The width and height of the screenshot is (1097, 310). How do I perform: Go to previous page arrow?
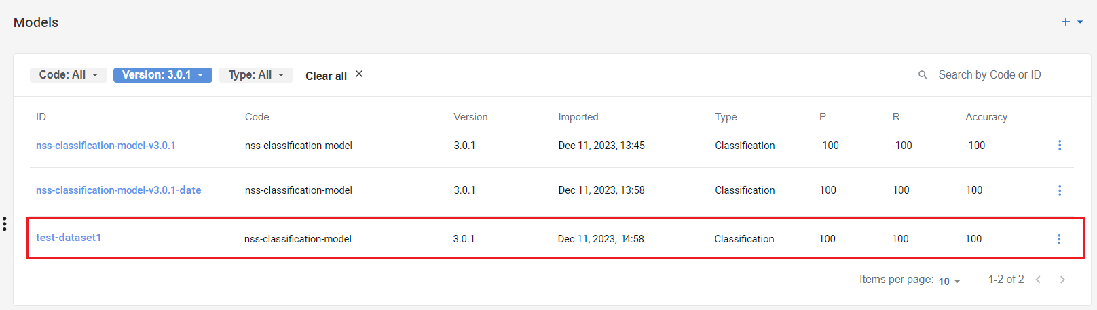click(1038, 280)
